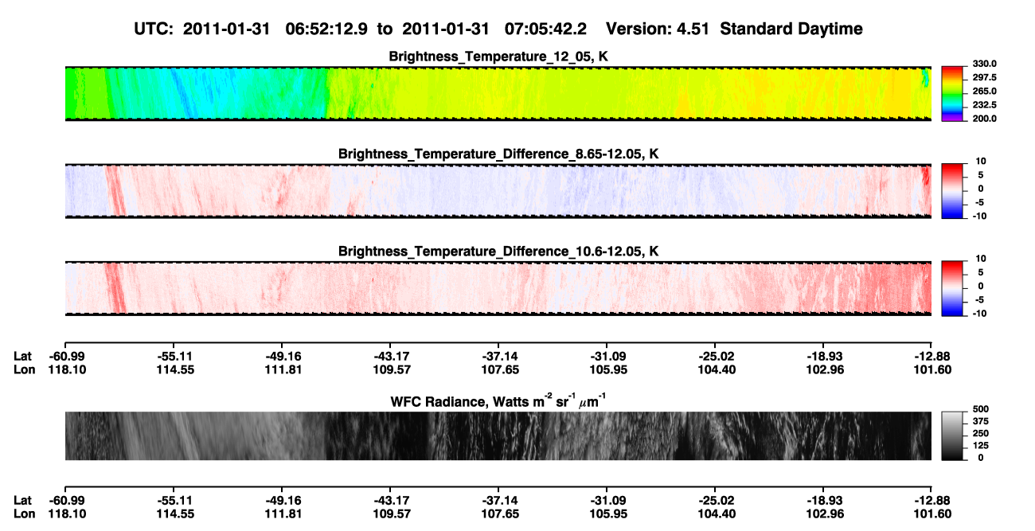1035x531 pixels.
Task: Select the 10.6-12.05 difference image strip
Action: point(498,287)
